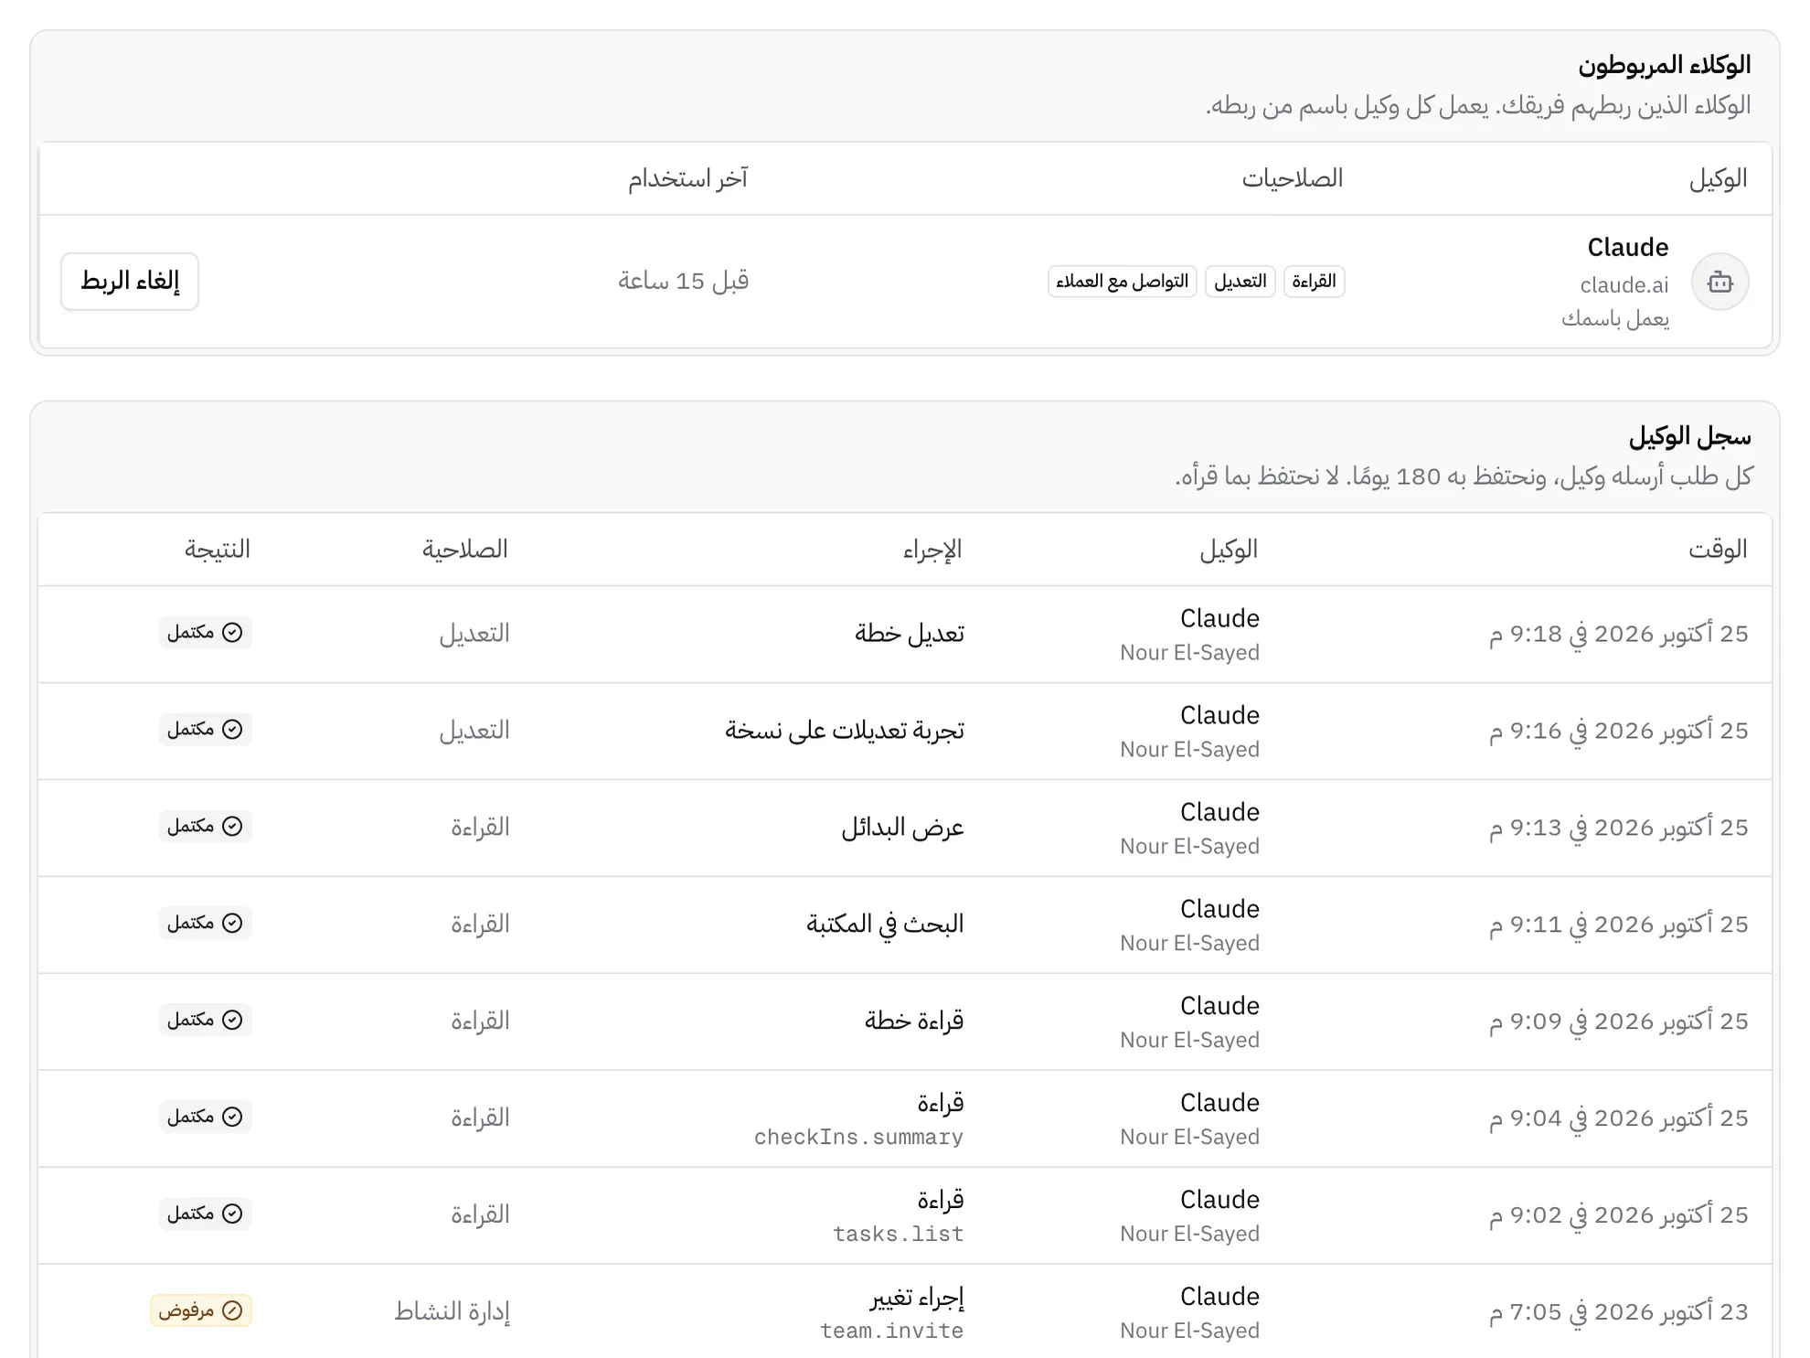Click the 9:02 م timestamp cell
The width and height of the screenshot is (1810, 1358).
(x=1618, y=1215)
